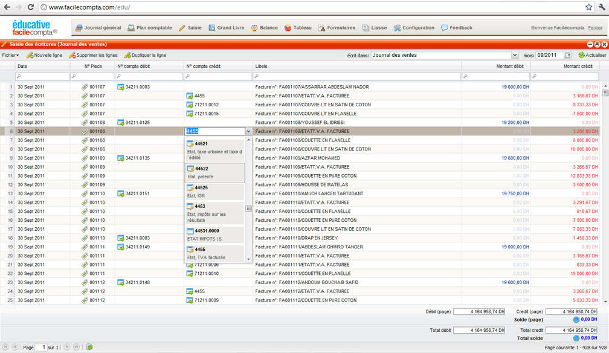Go to next page pager icon
Screen dimensions: 609x353
click(x=67, y=347)
